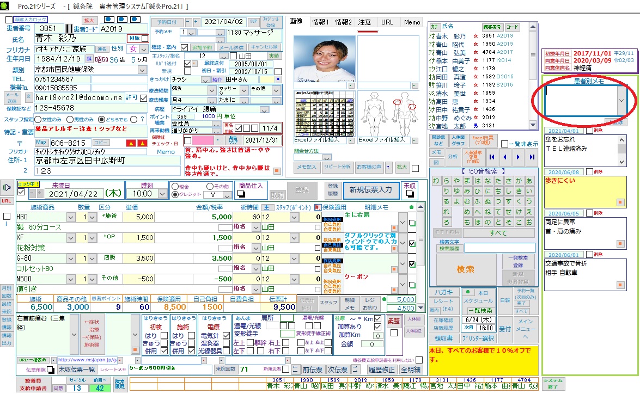Click the pink 保険証 check-date field

click(x=203, y=140)
